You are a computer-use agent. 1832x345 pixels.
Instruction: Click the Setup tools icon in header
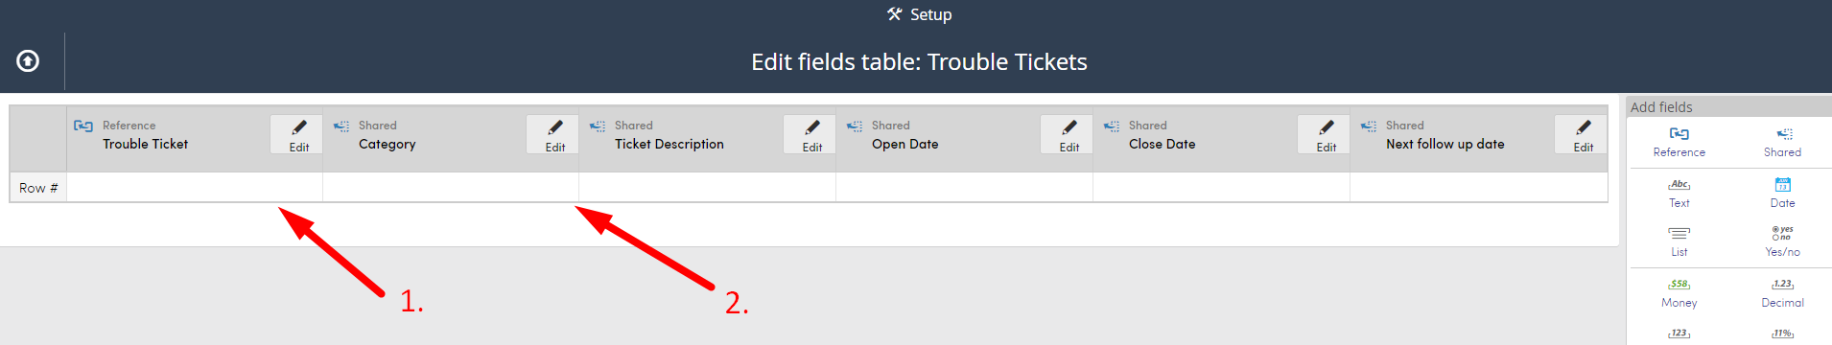coord(895,14)
